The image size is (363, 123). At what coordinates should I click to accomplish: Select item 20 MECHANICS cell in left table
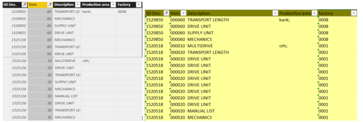pos(67,89)
